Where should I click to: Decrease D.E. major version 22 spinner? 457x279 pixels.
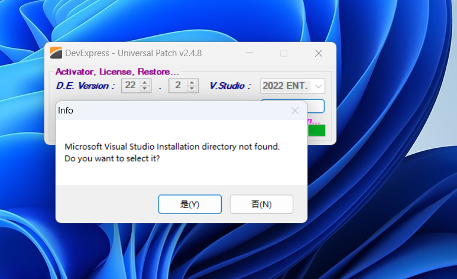(x=145, y=89)
